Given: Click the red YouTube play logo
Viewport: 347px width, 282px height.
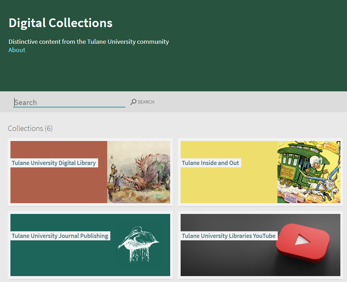Looking at the screenshot, I should click(303, 240).
